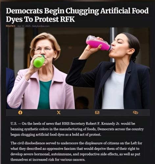Click the headline about chugging food dyes
This screenshot has height=164, width=155.
click(x=77, y=15)
